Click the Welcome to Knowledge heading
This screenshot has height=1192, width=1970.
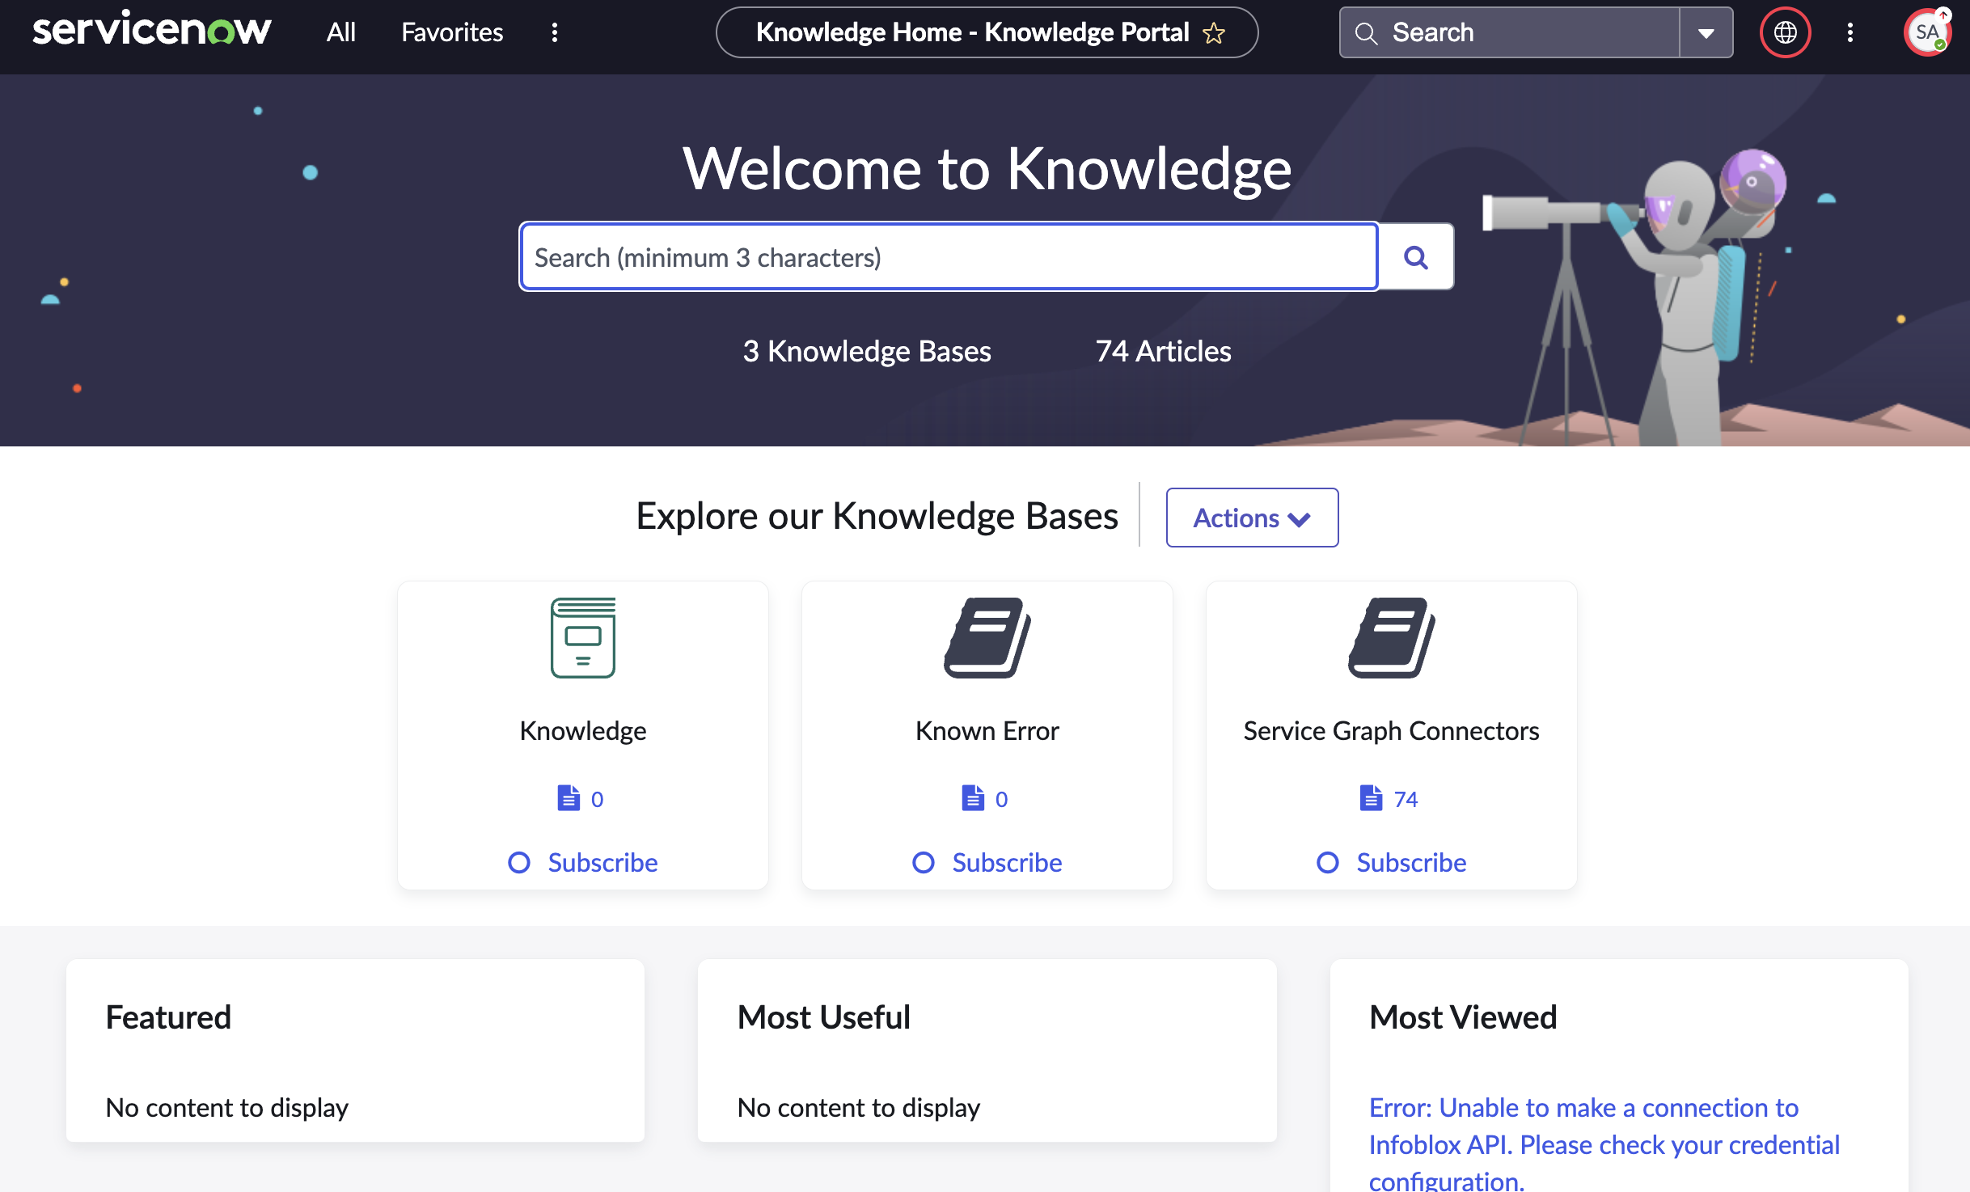(x=987, y=169)
